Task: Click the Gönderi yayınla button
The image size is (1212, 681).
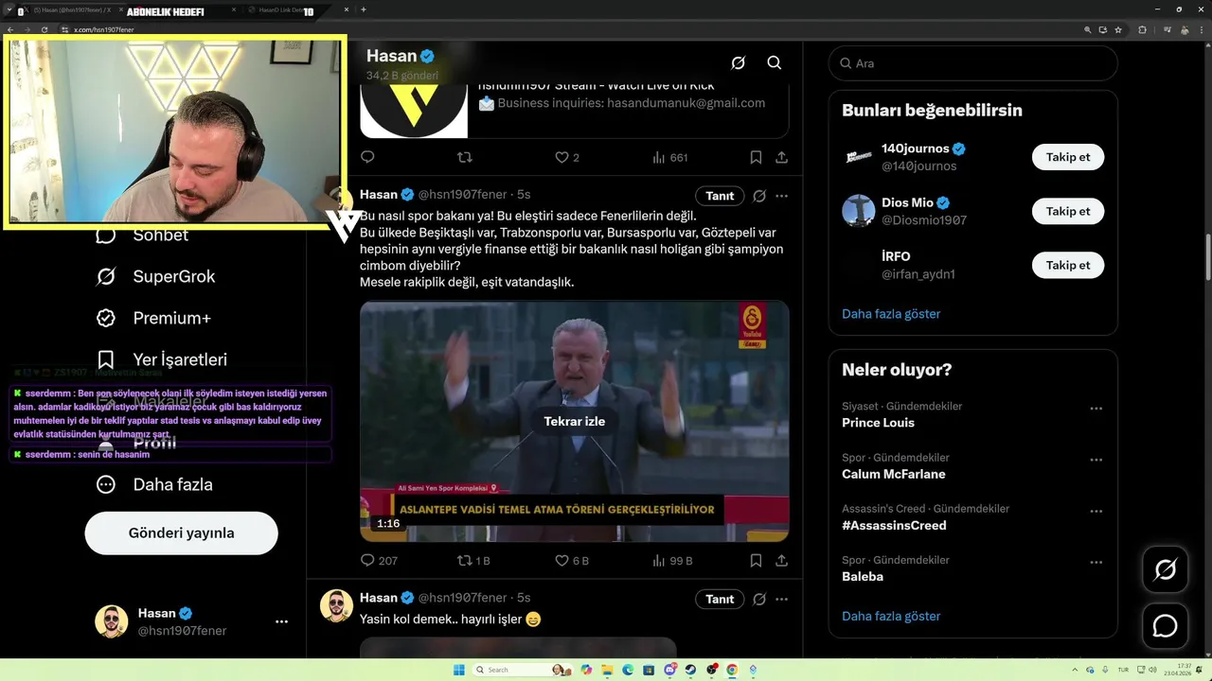Action: click(x=181, y=533)
